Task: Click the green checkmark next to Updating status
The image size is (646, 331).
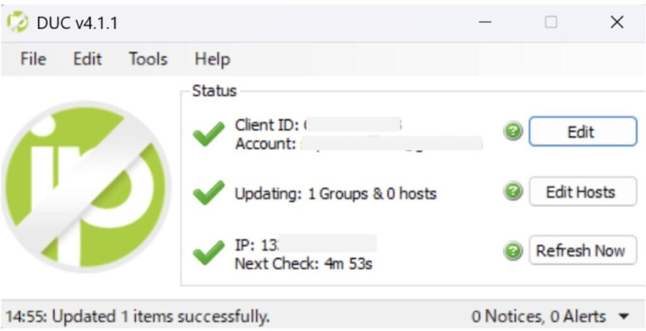Action: (208, 193)
